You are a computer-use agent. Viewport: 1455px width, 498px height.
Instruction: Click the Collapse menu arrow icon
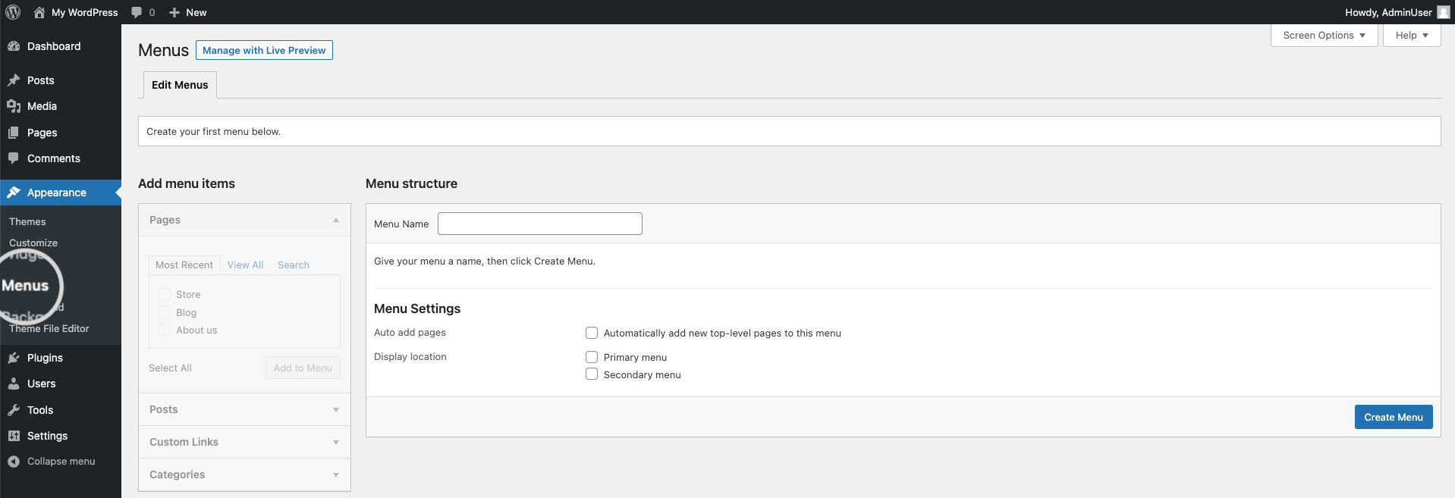[14, 462]
